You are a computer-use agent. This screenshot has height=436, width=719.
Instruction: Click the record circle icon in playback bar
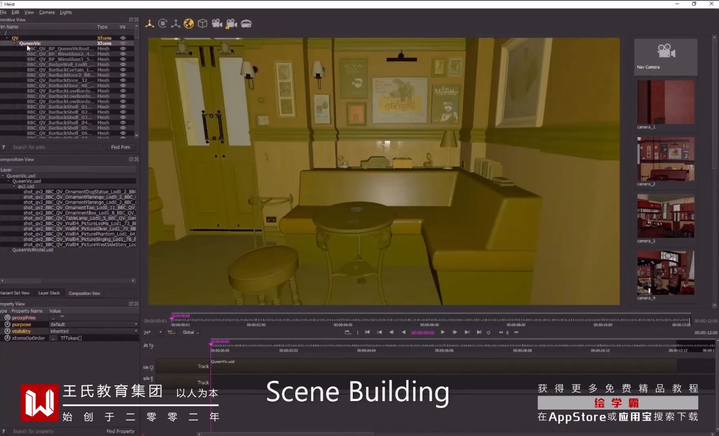click(x=489, y=332)
